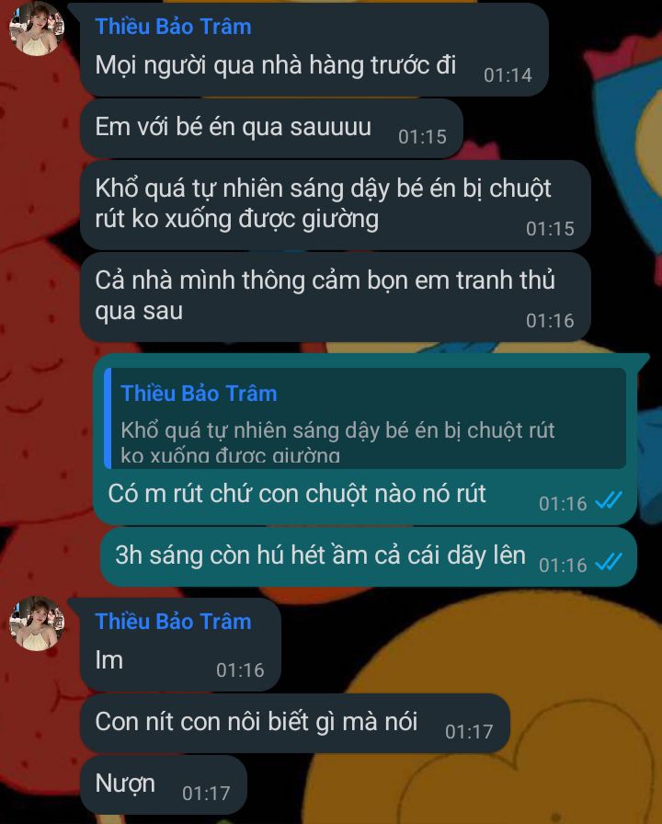Select message 'Mọi người qua nhà hàng trước đi'

coord(314,51)
